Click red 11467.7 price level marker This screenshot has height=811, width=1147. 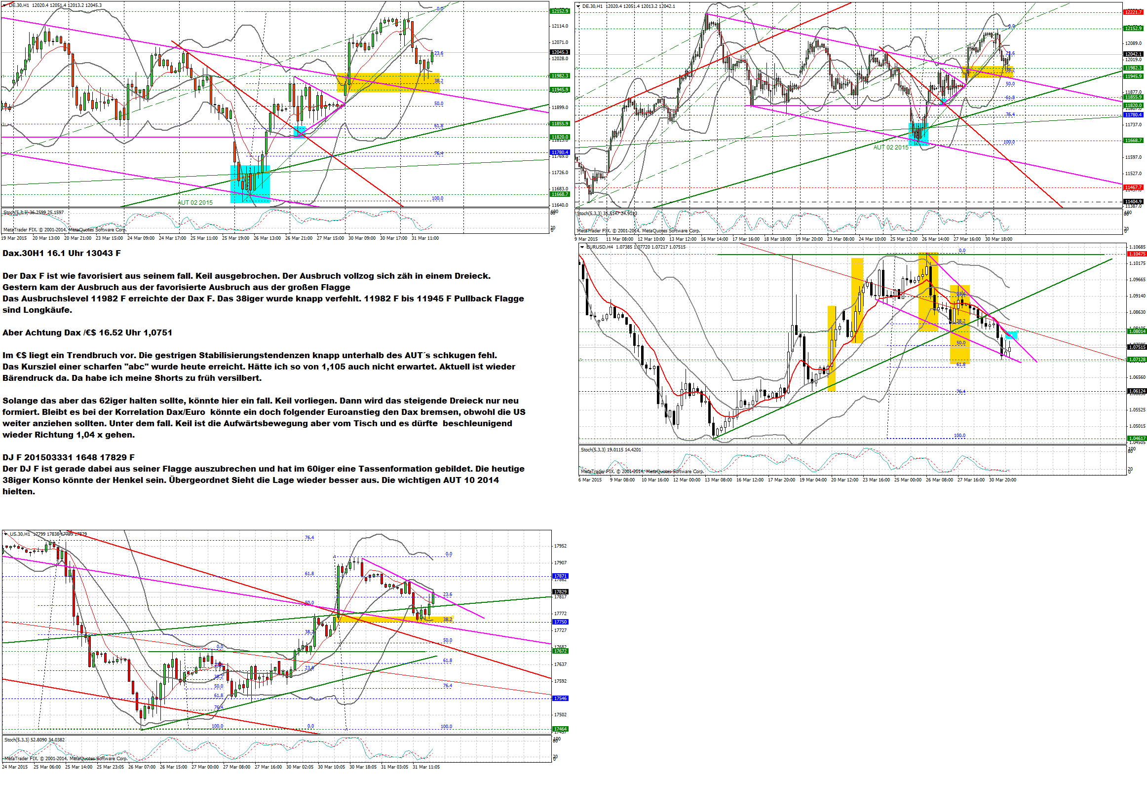click(x=1133, y=187)
